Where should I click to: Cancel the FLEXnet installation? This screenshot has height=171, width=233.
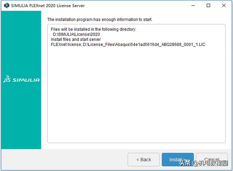212,160
